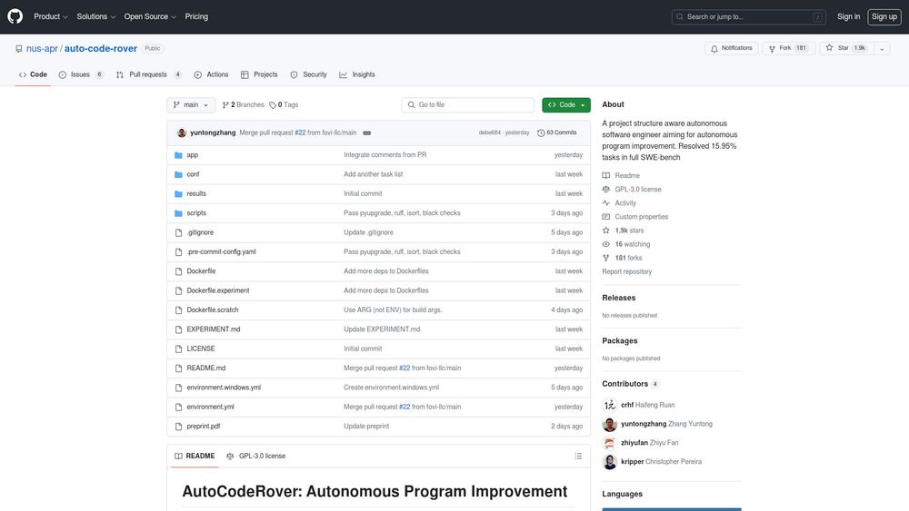Click the results folder icon
The image size is (909, 511).
tap(178, 194)
